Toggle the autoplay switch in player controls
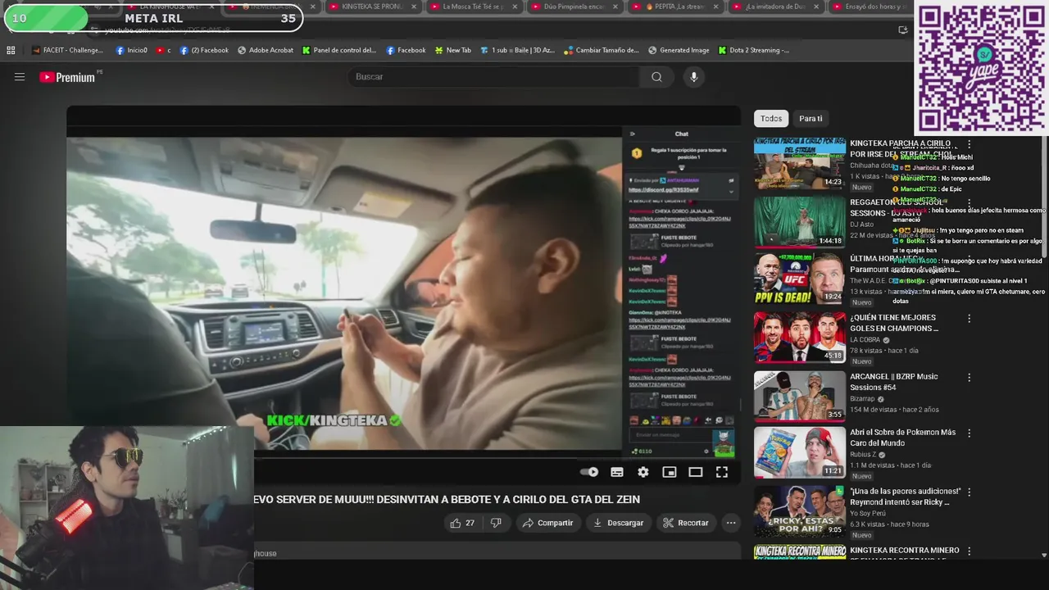 [x=589, y=472]
